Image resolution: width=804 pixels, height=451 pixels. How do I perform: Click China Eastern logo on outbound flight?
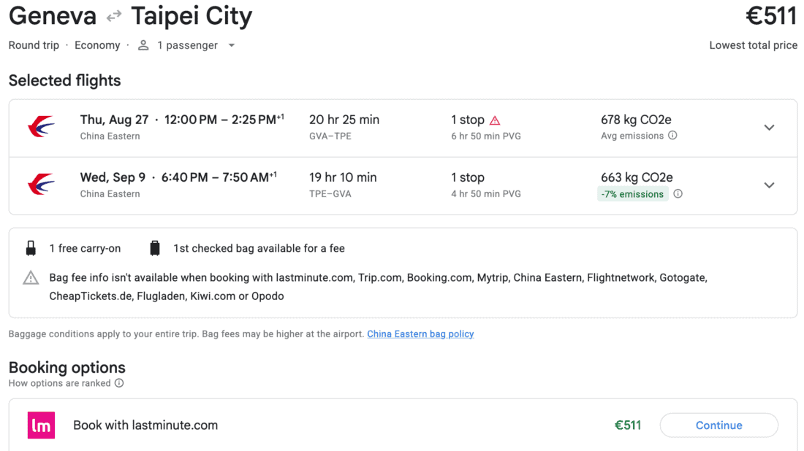41,127
